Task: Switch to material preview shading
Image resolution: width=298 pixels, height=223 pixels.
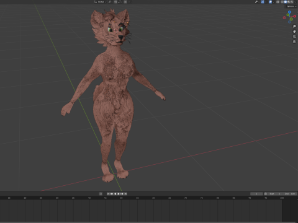Action: pyautogui.click(x=289, y=2)
